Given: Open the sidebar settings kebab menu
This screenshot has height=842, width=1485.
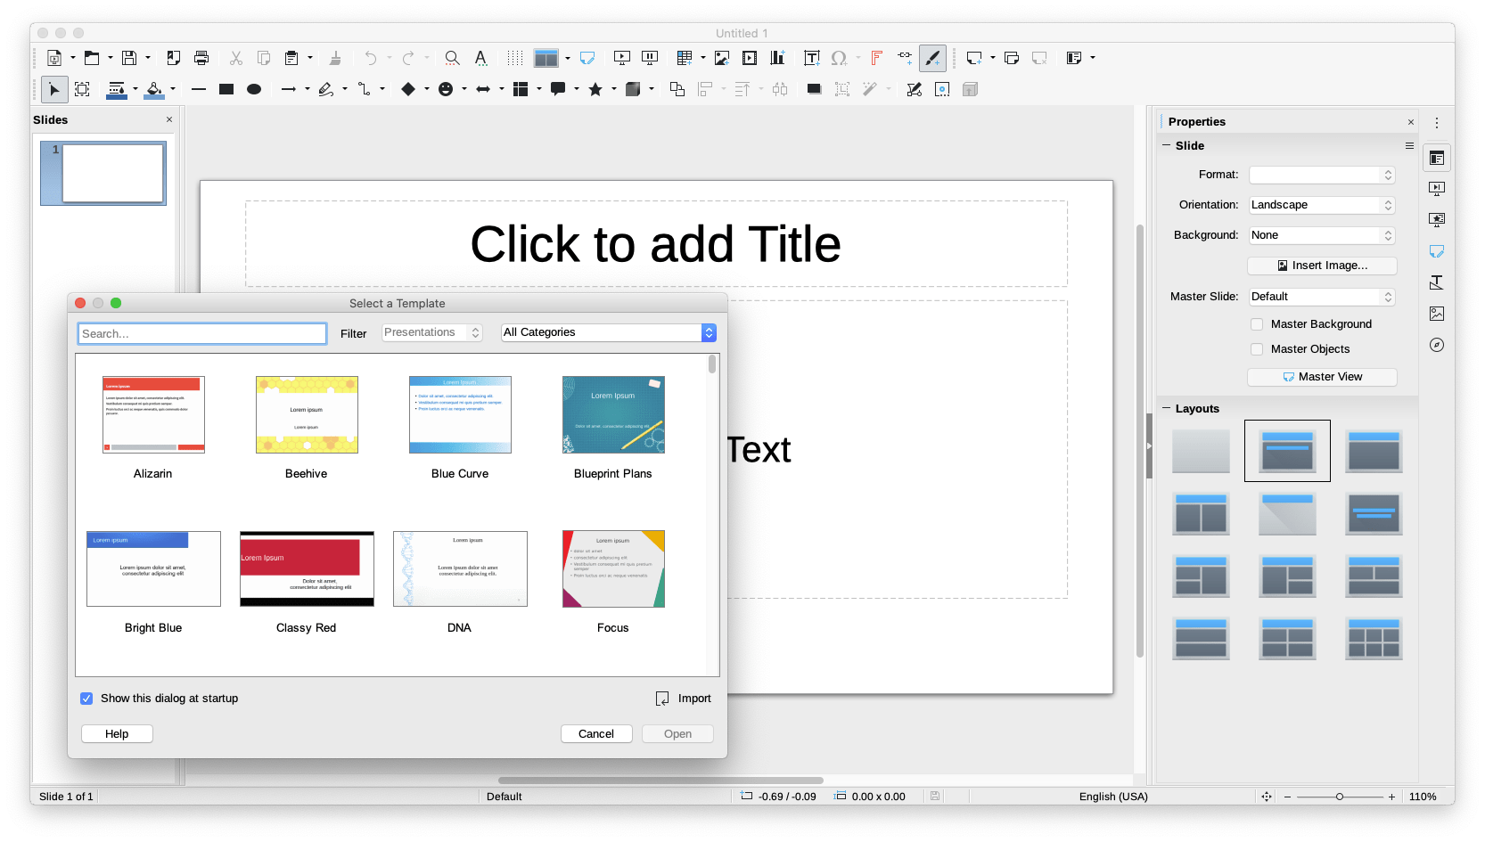Looking at the screenshot, I should pyautogui.click(x=1437, y=123).
